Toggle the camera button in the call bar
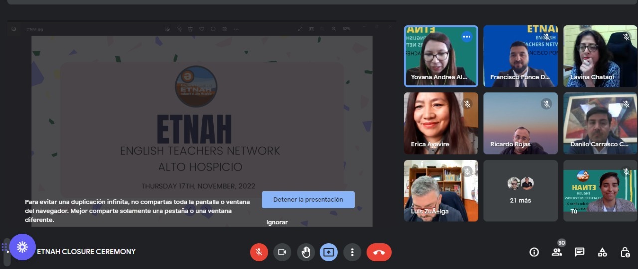This screenshot has width=638, height=269. (282, 252)
